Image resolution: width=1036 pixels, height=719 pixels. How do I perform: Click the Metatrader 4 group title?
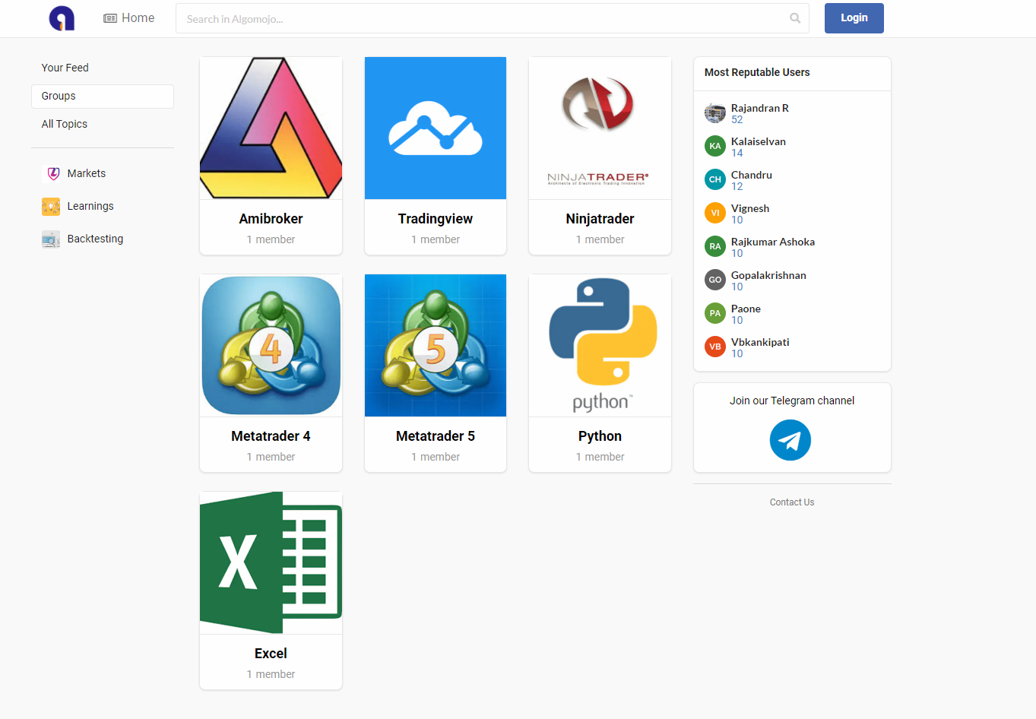(271, 436)
